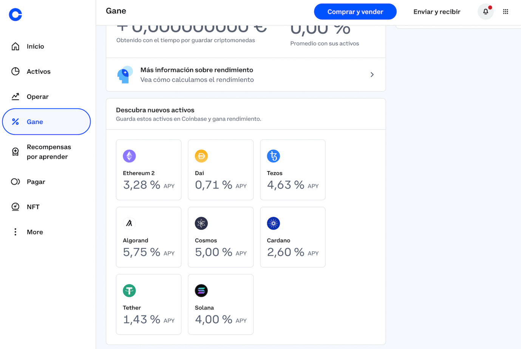Click Guarda estos activos en Coinbase text
521x349 pixels.
[189, 119]
